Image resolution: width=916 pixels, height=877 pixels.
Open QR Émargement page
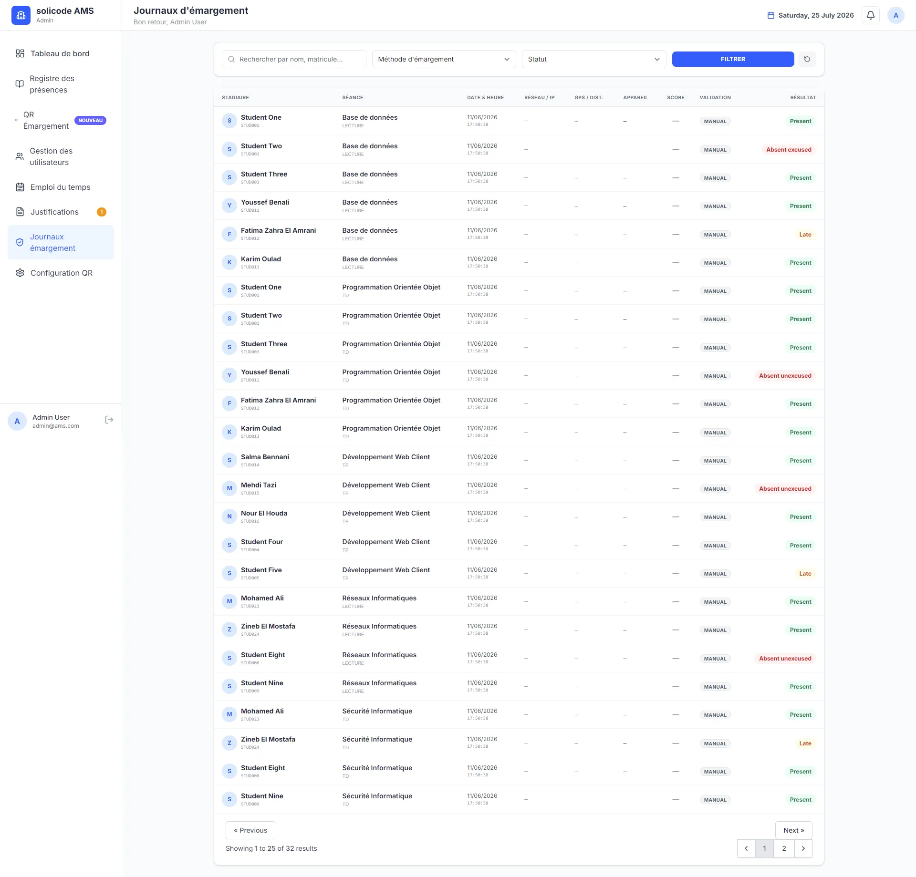pyautogui.click(x=61, y=120)
